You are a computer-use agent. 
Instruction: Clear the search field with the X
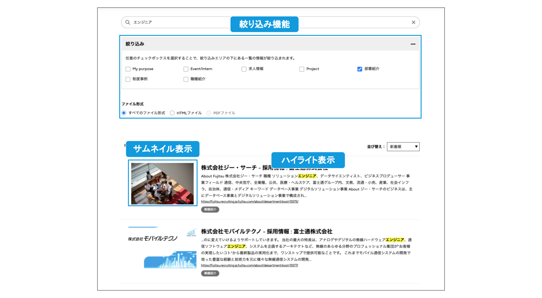413,22
